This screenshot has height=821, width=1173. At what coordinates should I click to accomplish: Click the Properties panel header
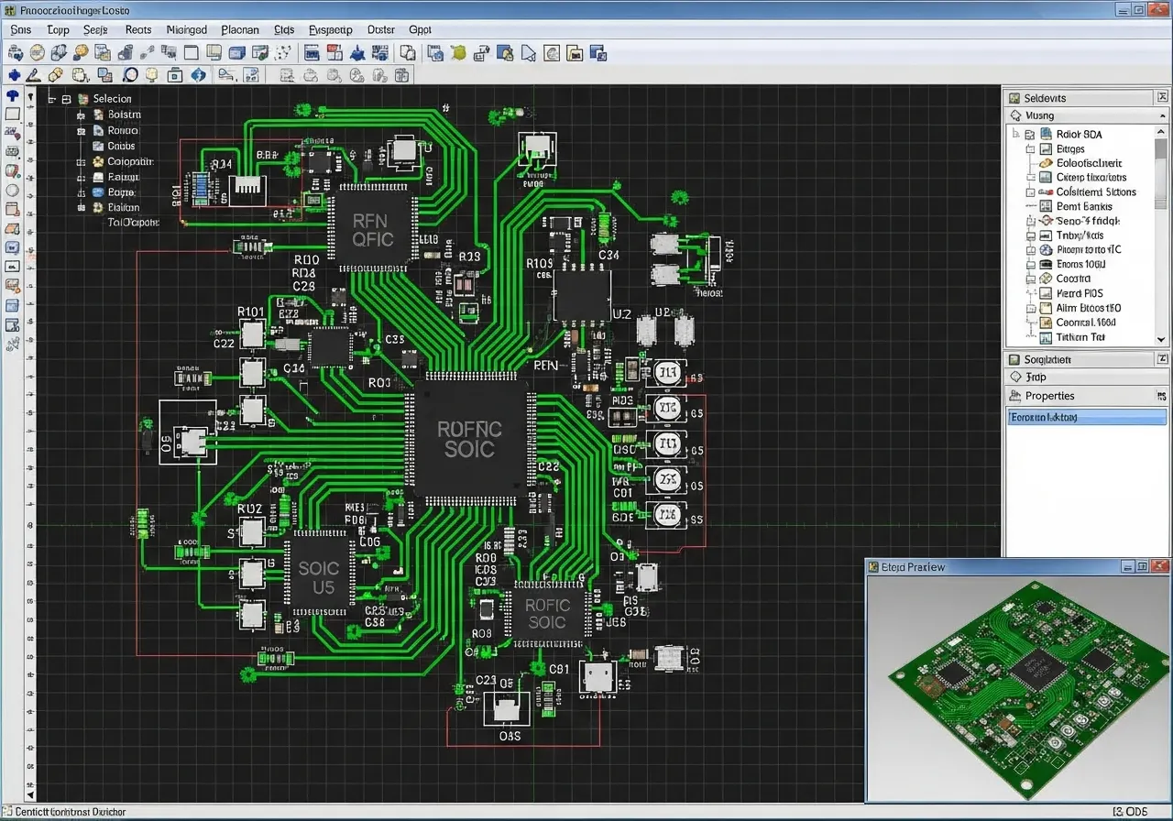(1087, 396)
